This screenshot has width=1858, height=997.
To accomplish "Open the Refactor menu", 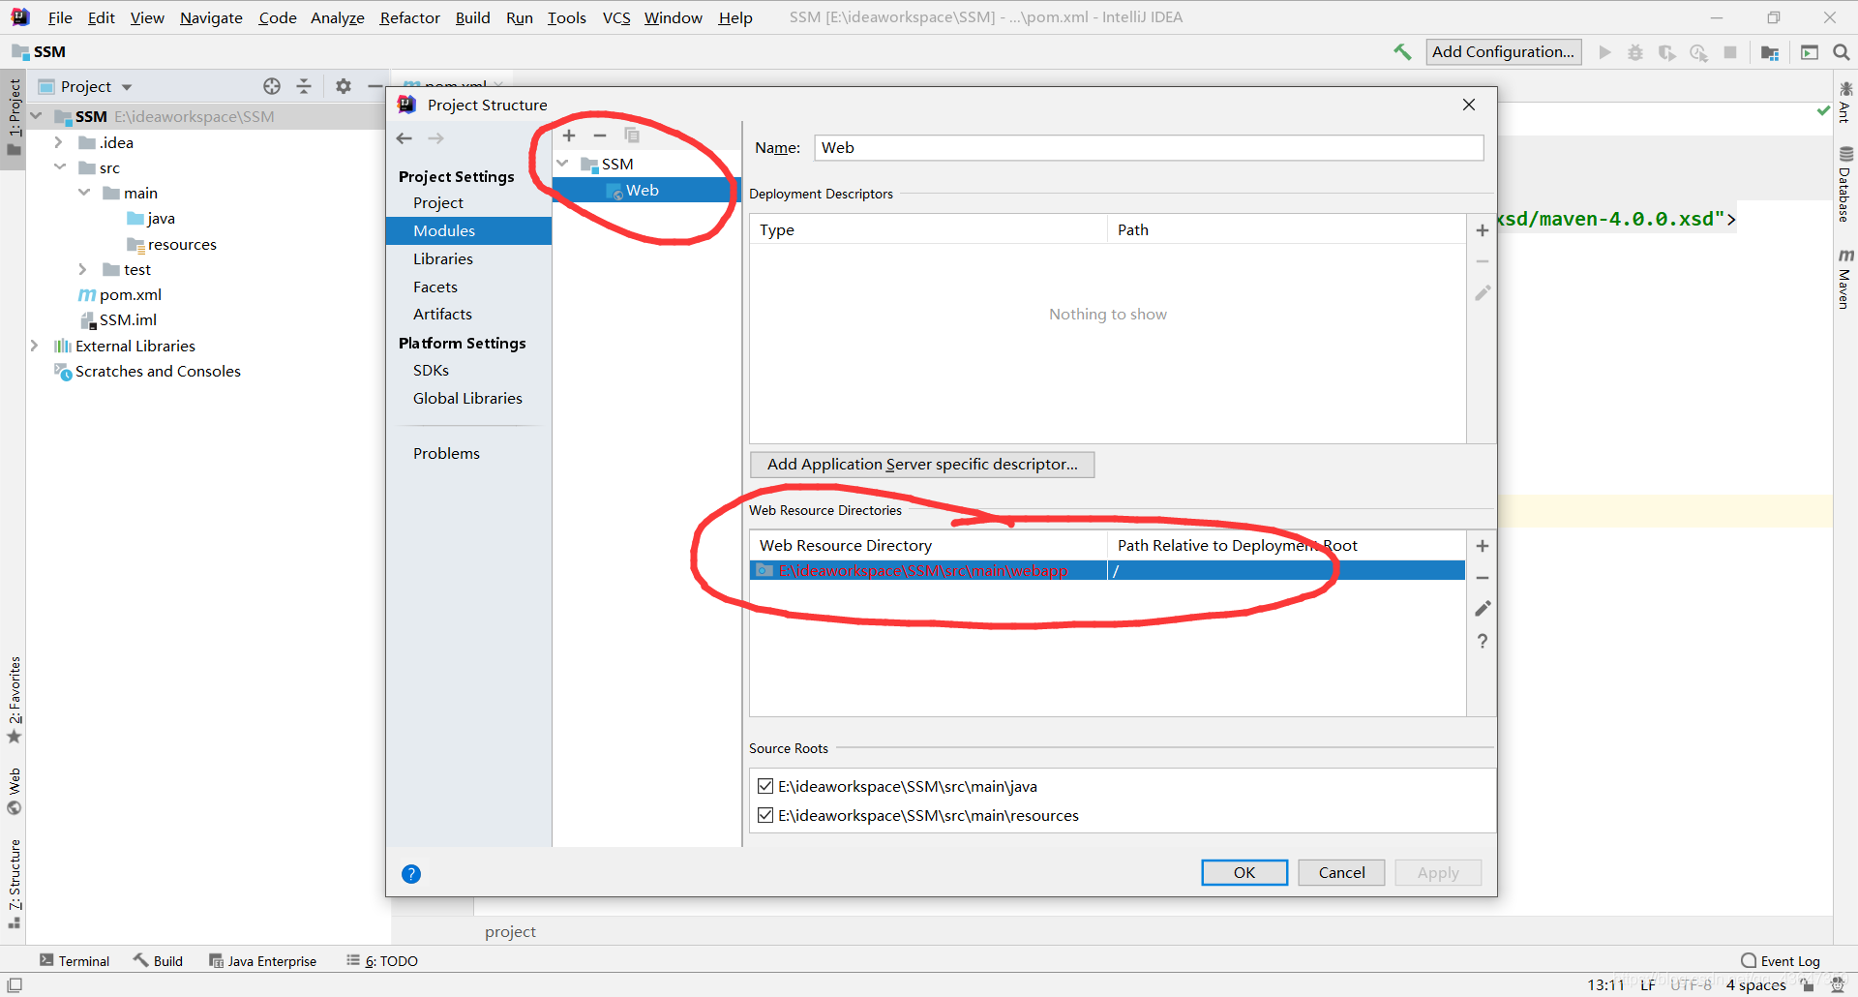I will coord(409,17).
